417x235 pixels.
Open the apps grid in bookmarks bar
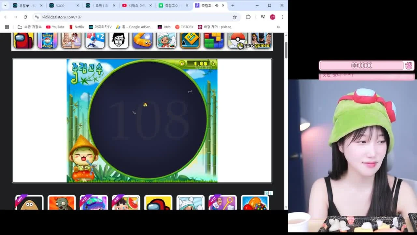pos(7,27)
